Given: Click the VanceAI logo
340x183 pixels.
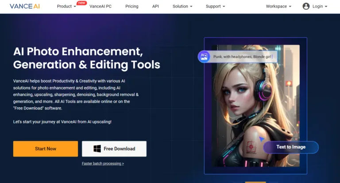Looking at the screenshot, I should pyautogui.click(x=25, y=6).
